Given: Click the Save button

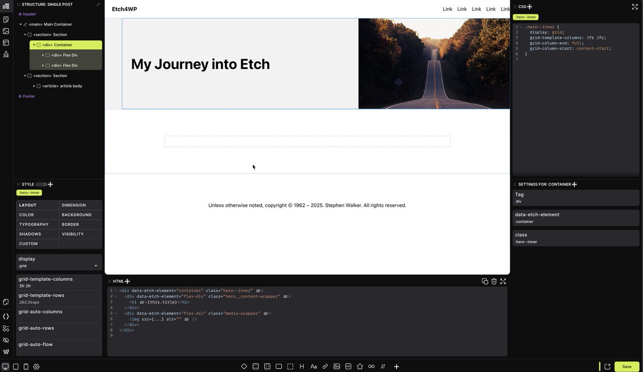Looking at the screenshot, I should [x=626, y=367].
